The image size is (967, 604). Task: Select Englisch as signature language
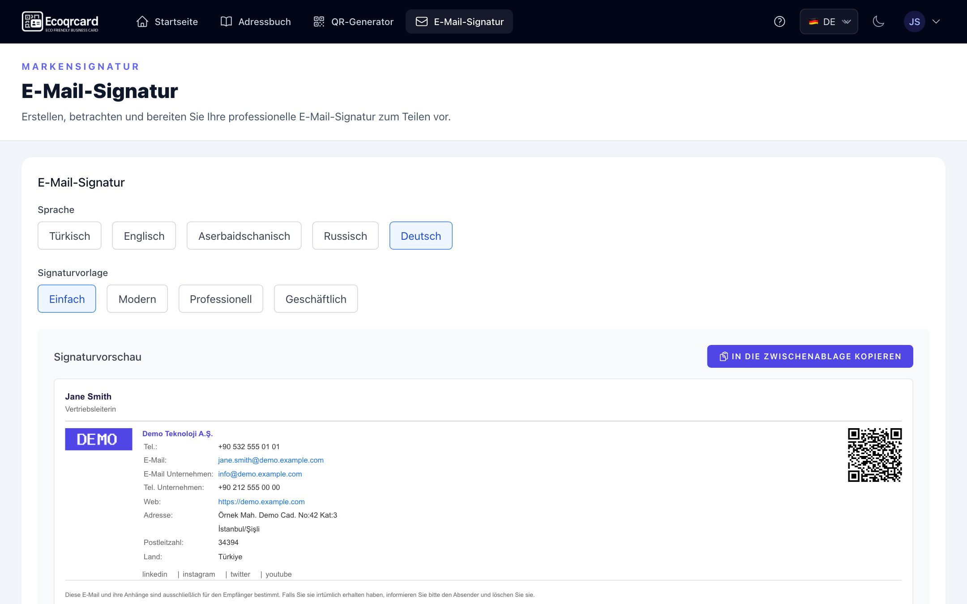(144, 236)
